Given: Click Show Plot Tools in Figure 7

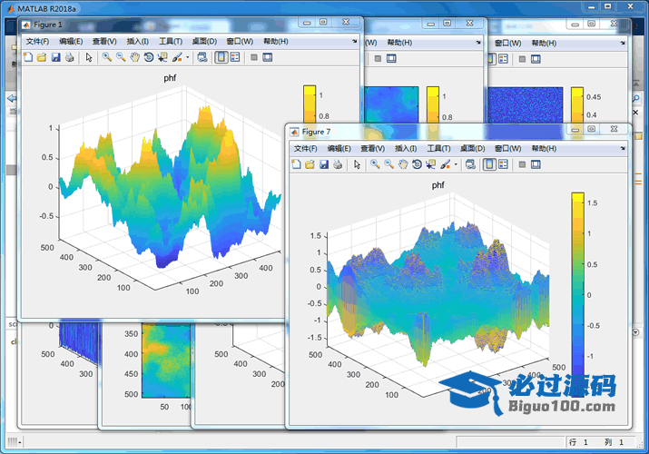Looking at the screenshot, I should (x=536, y=164).
